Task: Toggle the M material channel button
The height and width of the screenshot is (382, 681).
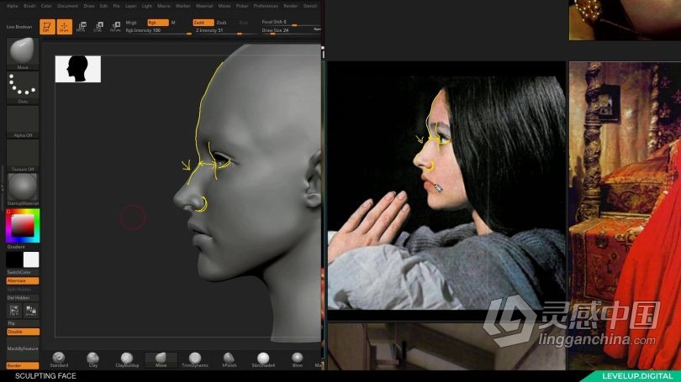Action: (173, 23)
